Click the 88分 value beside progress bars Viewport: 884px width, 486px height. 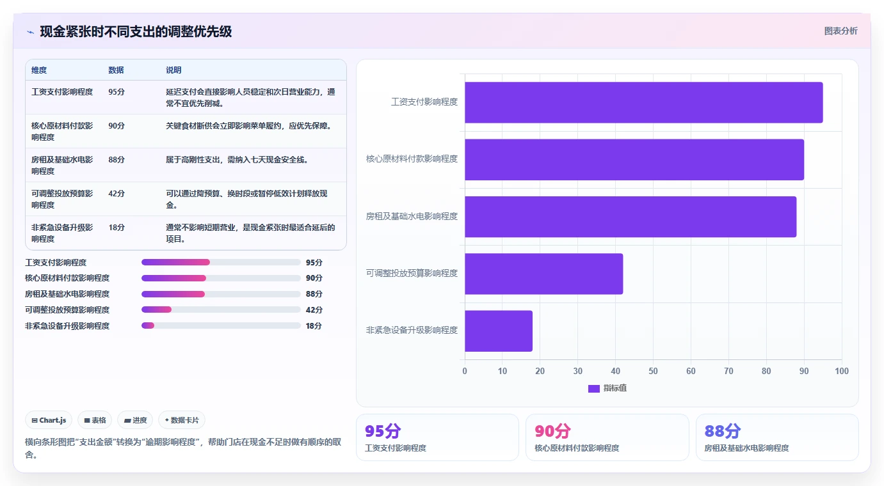pos(314,294)
